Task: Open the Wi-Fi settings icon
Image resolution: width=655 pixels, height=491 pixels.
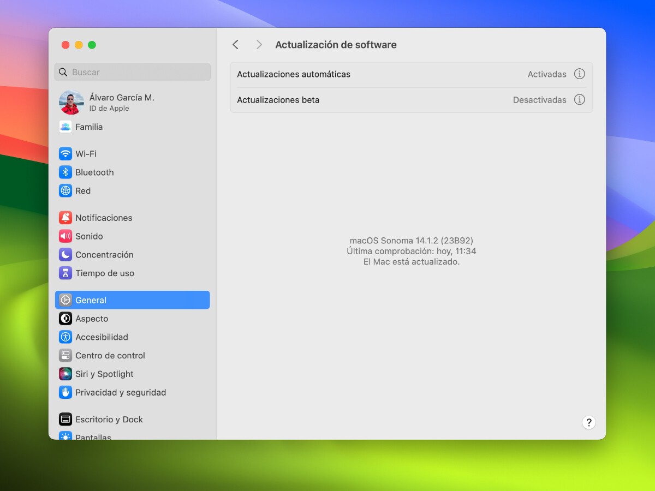Action: pos(65,154)
